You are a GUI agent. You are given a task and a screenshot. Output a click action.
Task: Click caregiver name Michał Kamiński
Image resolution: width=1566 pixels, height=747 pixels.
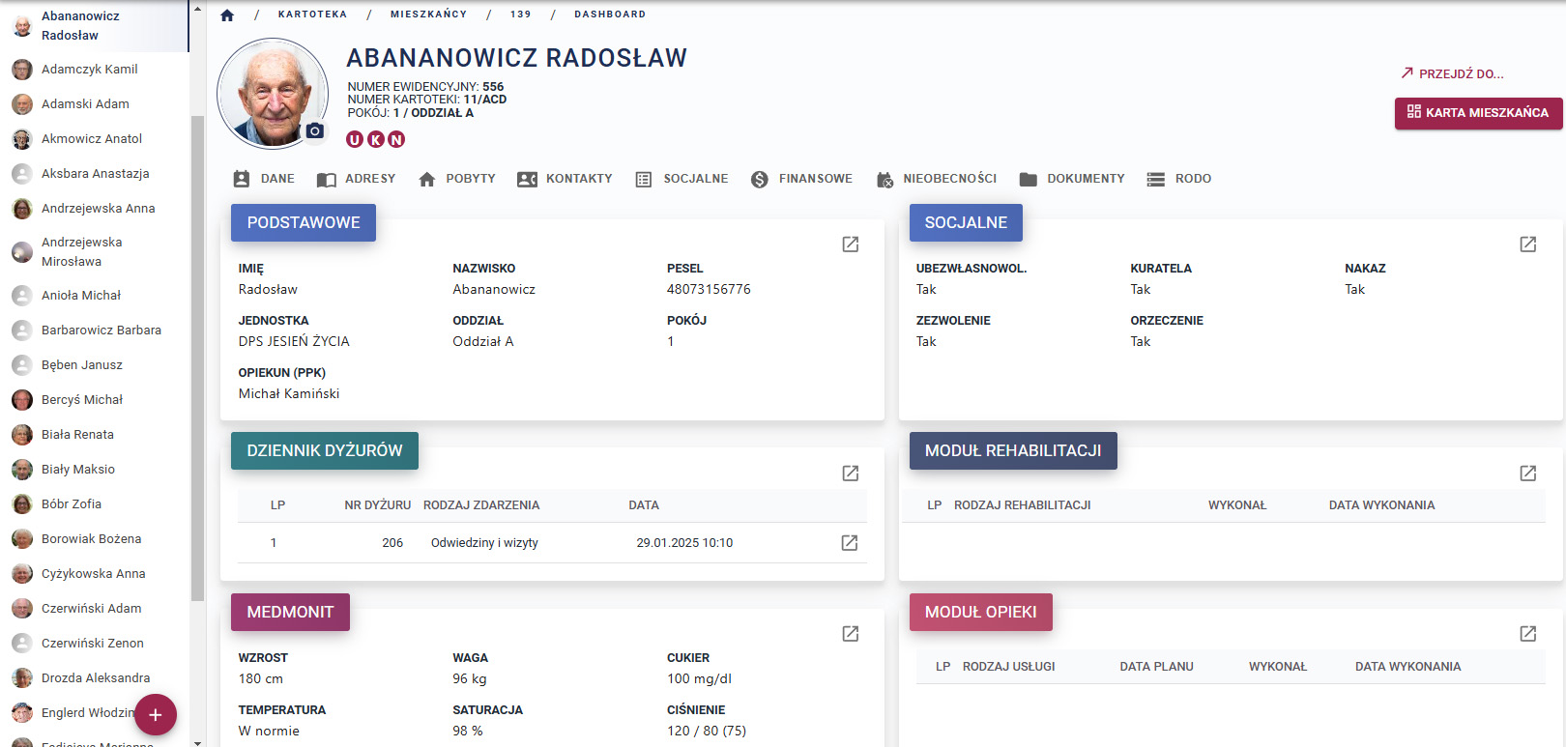click(x=289, y=393)
